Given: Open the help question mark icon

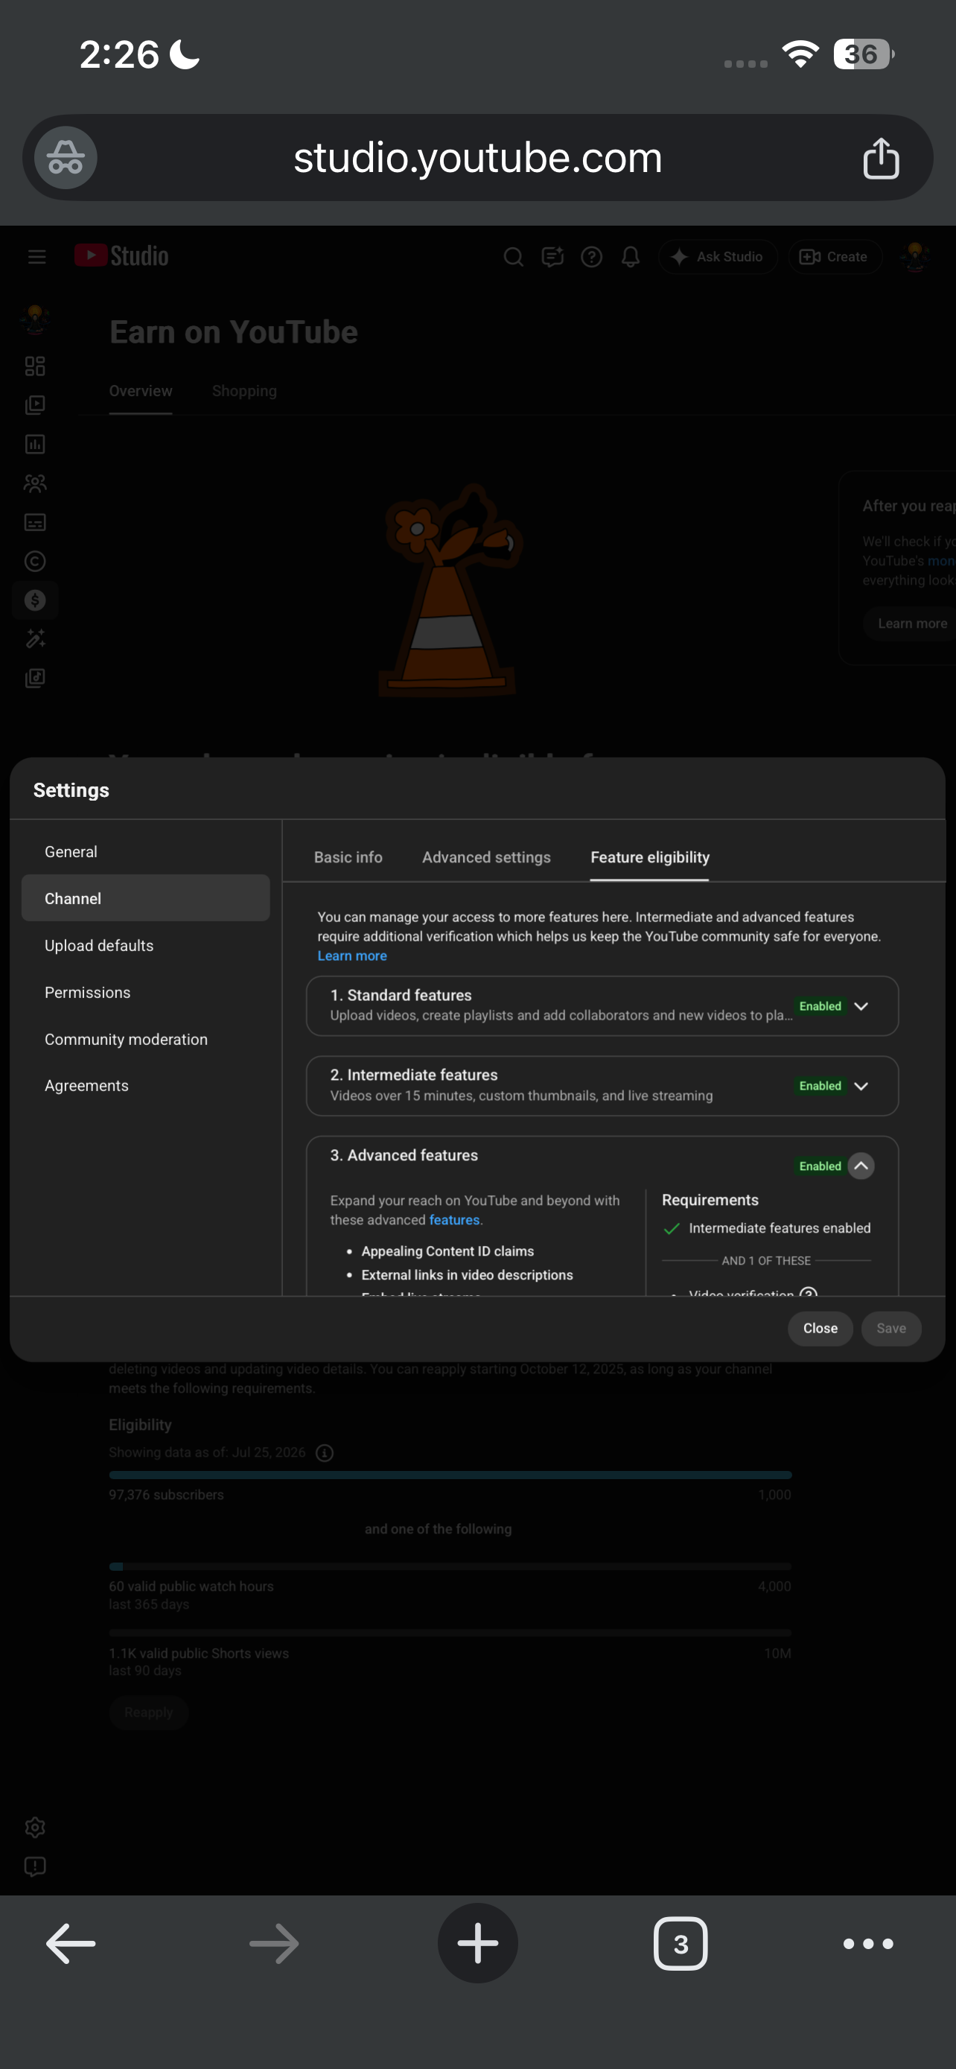Looking at the screenshot, I should point(592,257).
